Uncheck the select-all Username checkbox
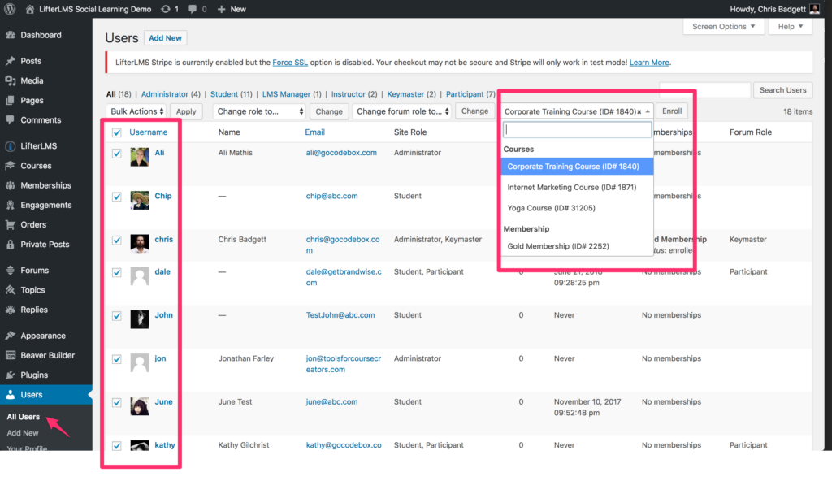 click(117, 132)
